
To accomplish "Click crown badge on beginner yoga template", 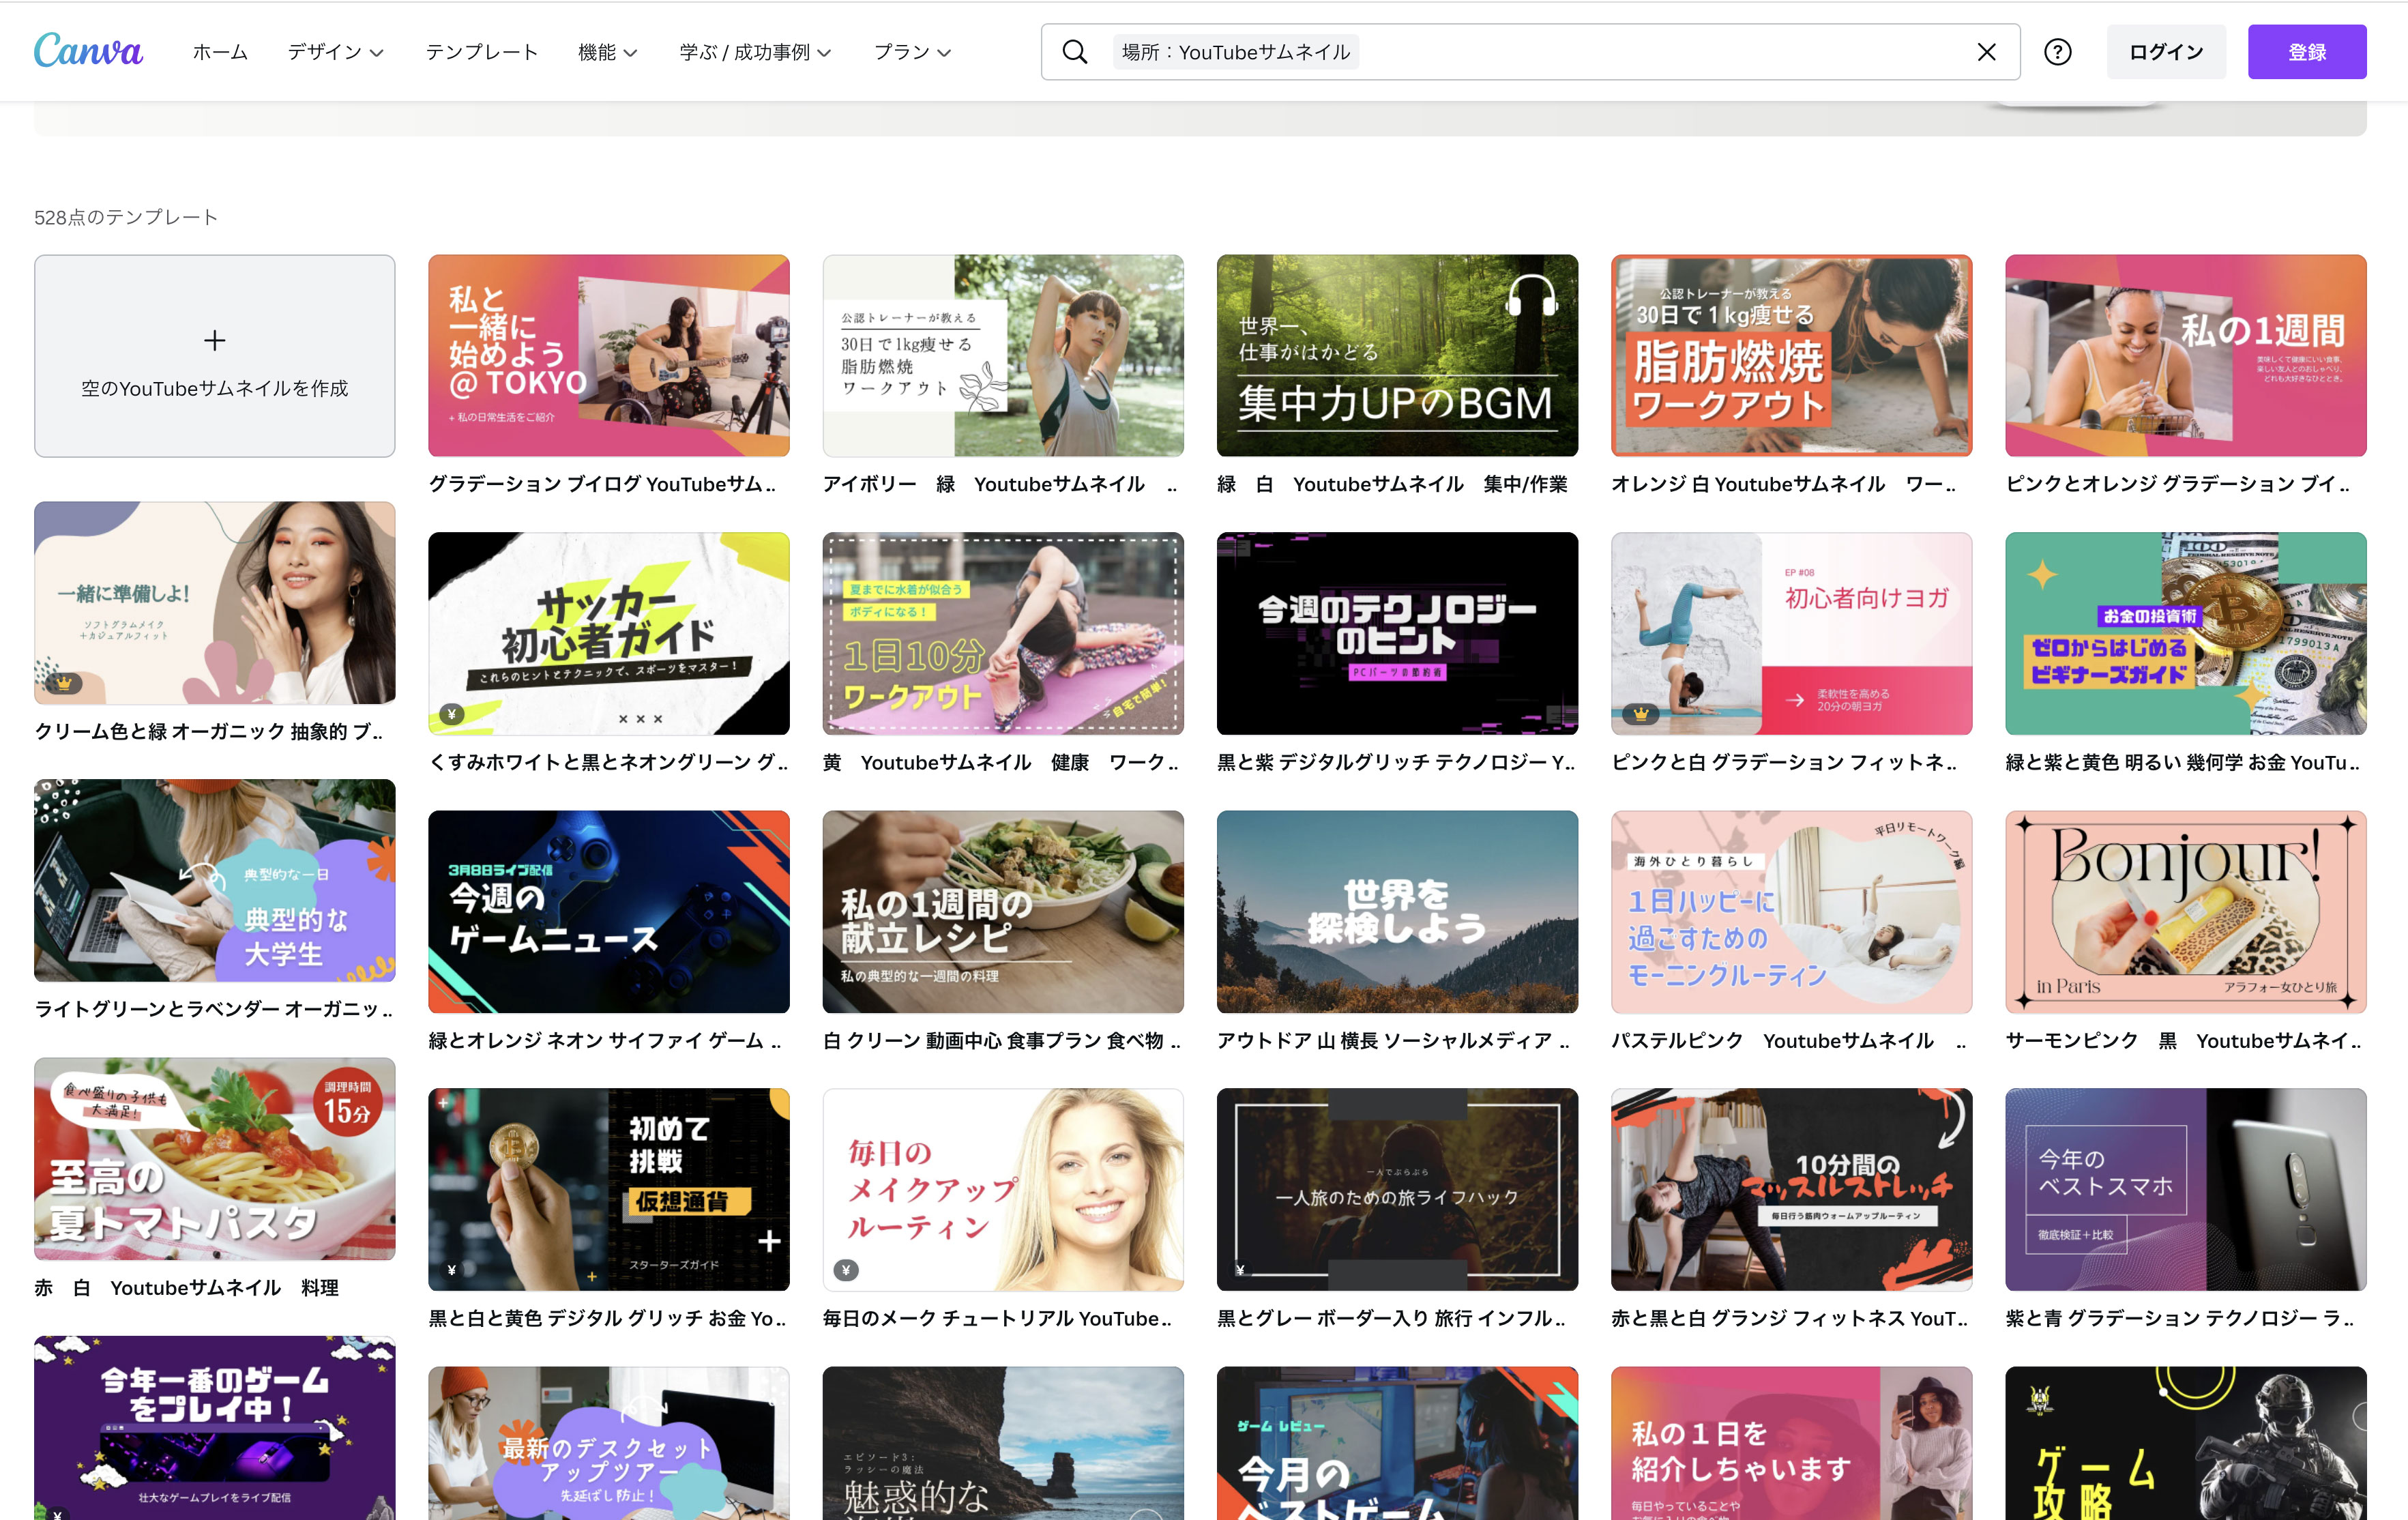I will coord(1641,714).
